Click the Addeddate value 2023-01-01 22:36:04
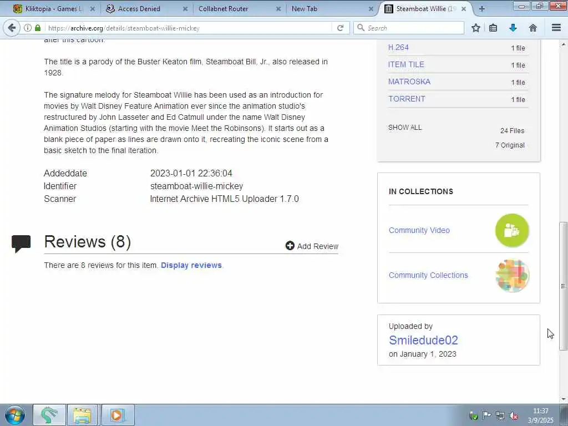Image resolution: width=568 pixels, height=426 pixels. [x=191, y=173]
